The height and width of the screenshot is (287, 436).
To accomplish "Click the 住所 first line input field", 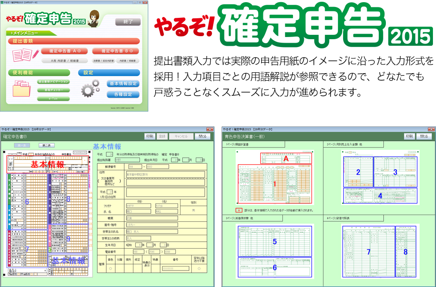I will click(x=165, y=175).
